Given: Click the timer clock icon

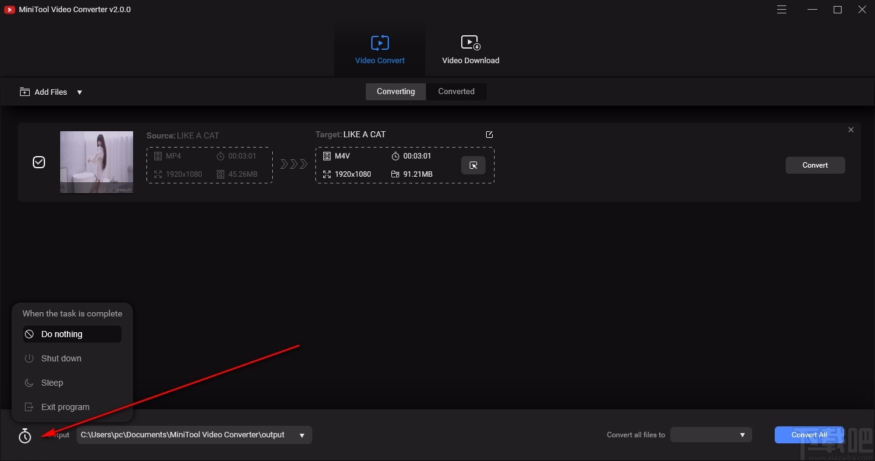Looking at the screenshot, I should (x=25, y=435).
